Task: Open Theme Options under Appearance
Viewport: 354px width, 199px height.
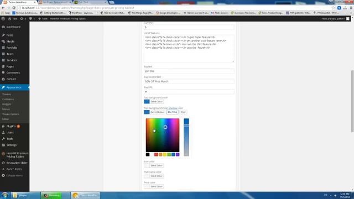Action: pos(11,114)
